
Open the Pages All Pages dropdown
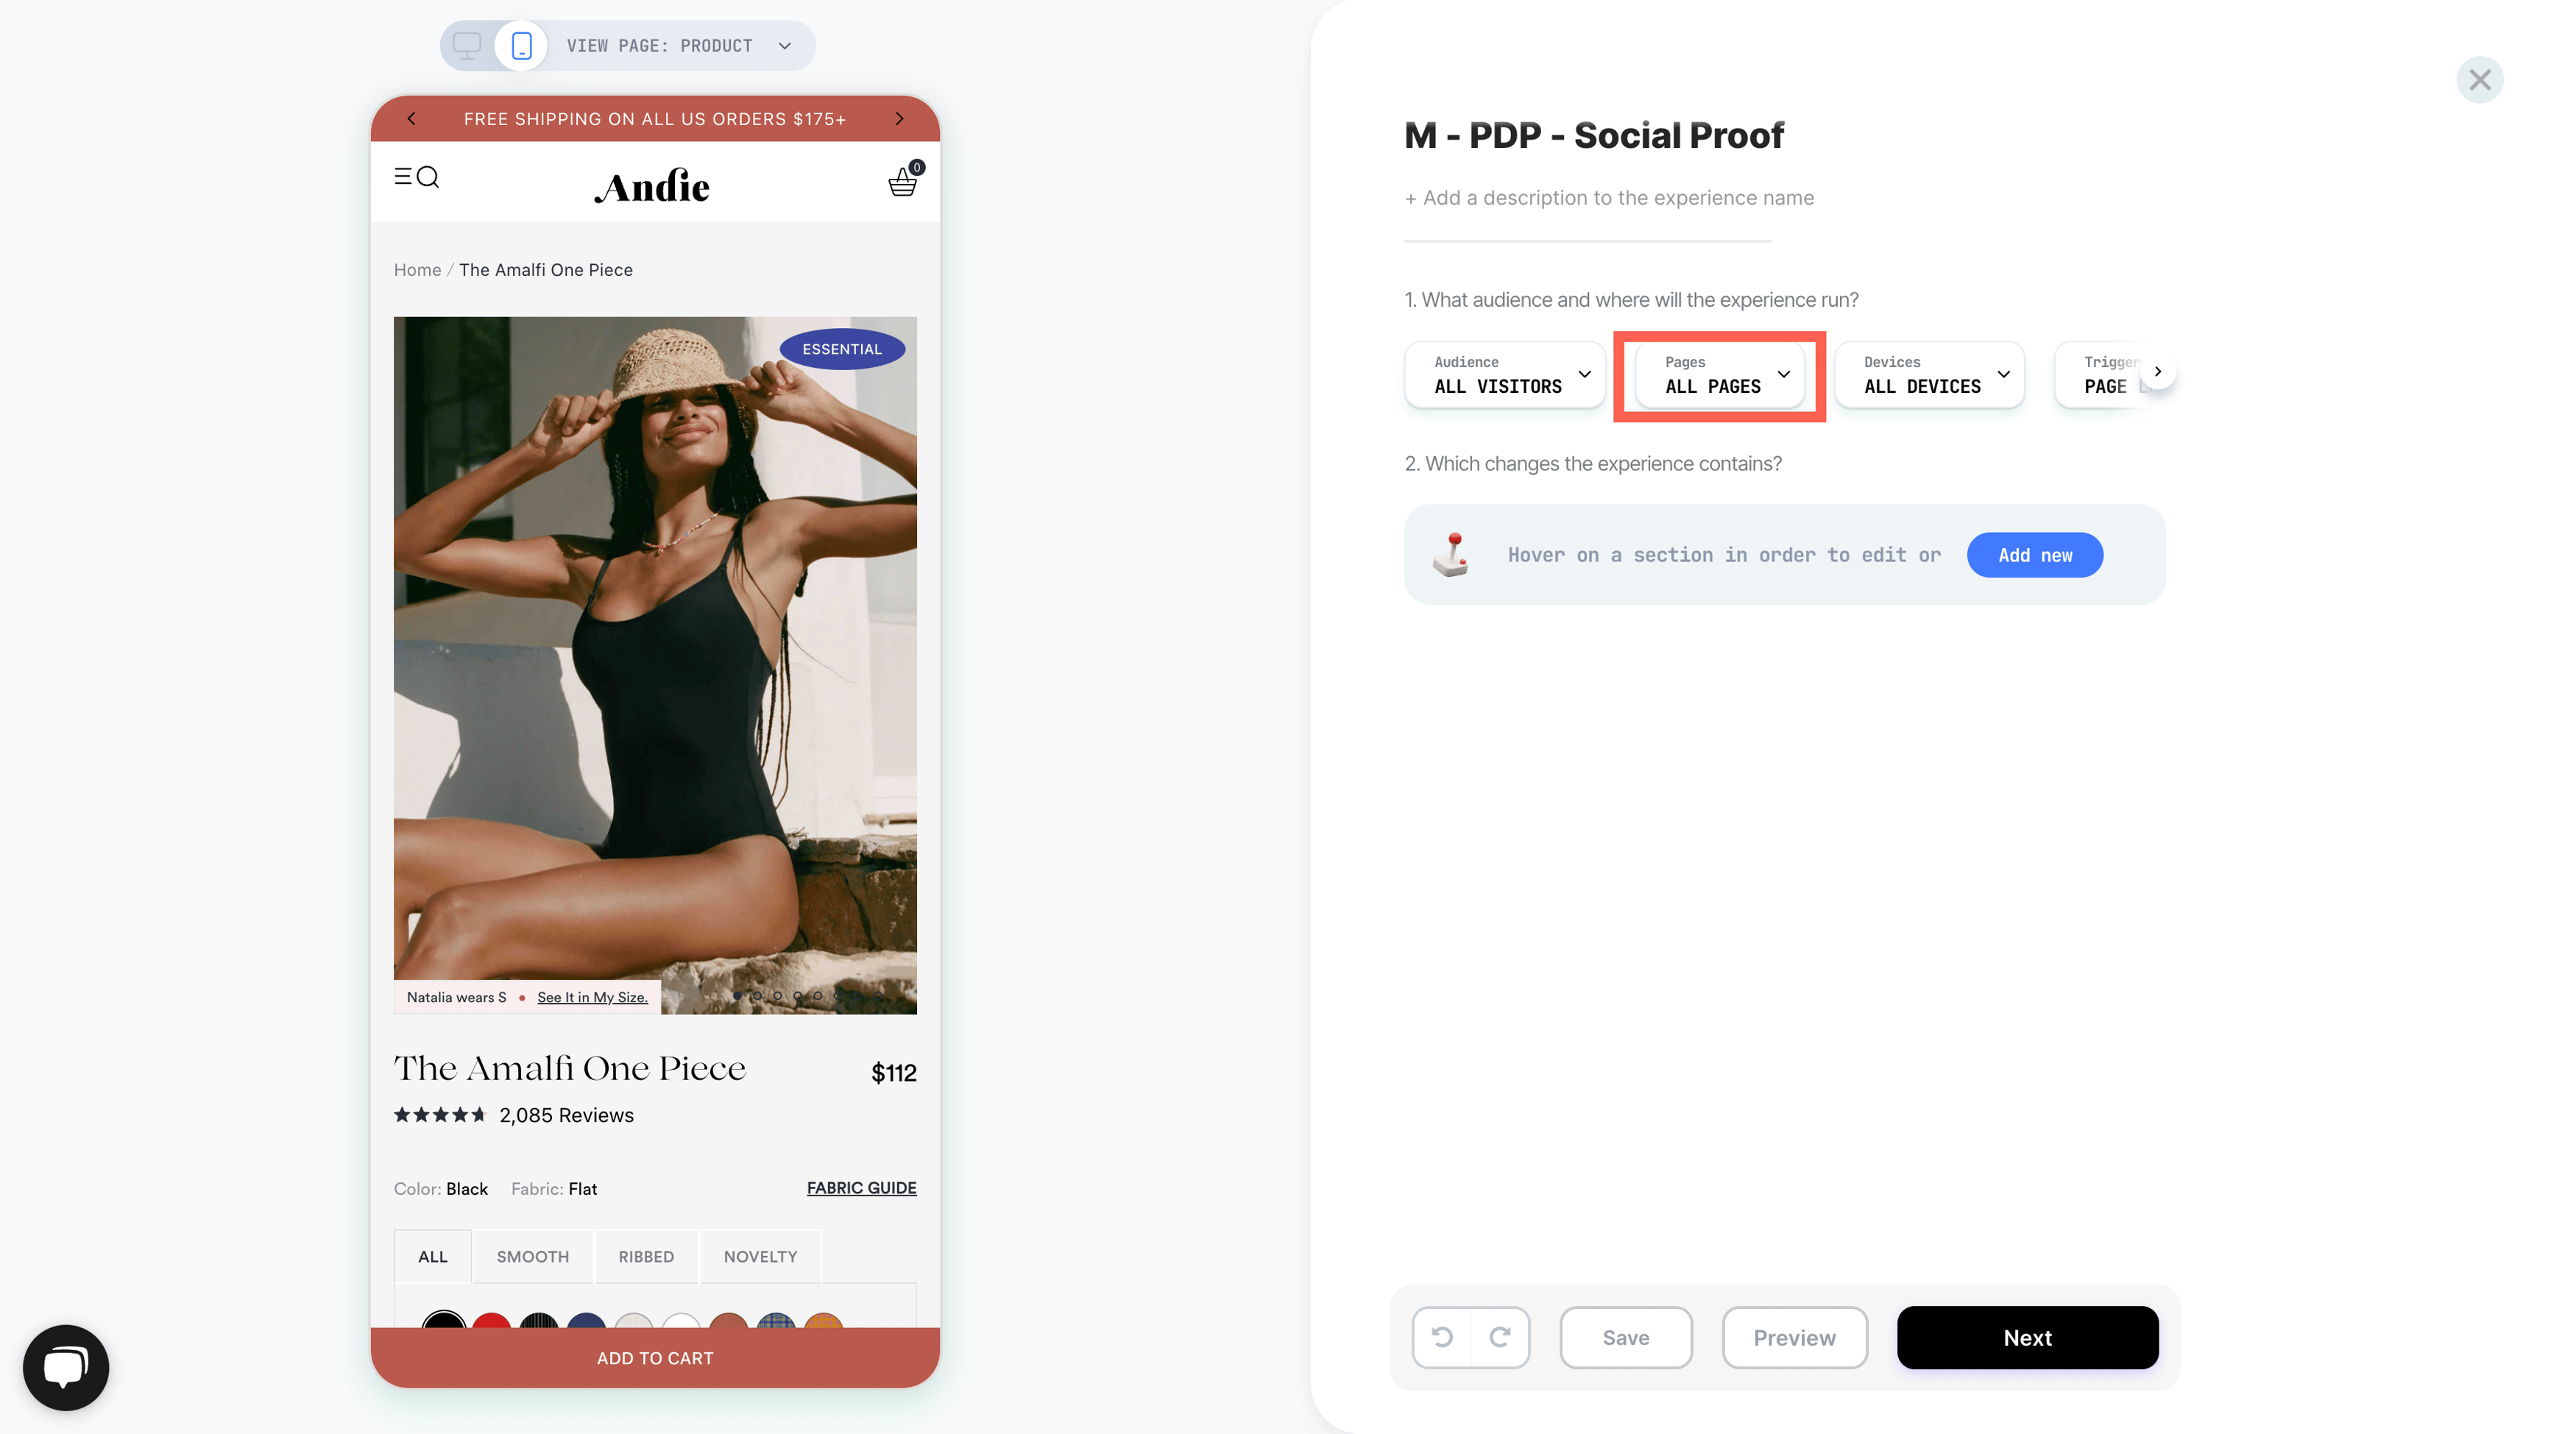click(1720, 374)
